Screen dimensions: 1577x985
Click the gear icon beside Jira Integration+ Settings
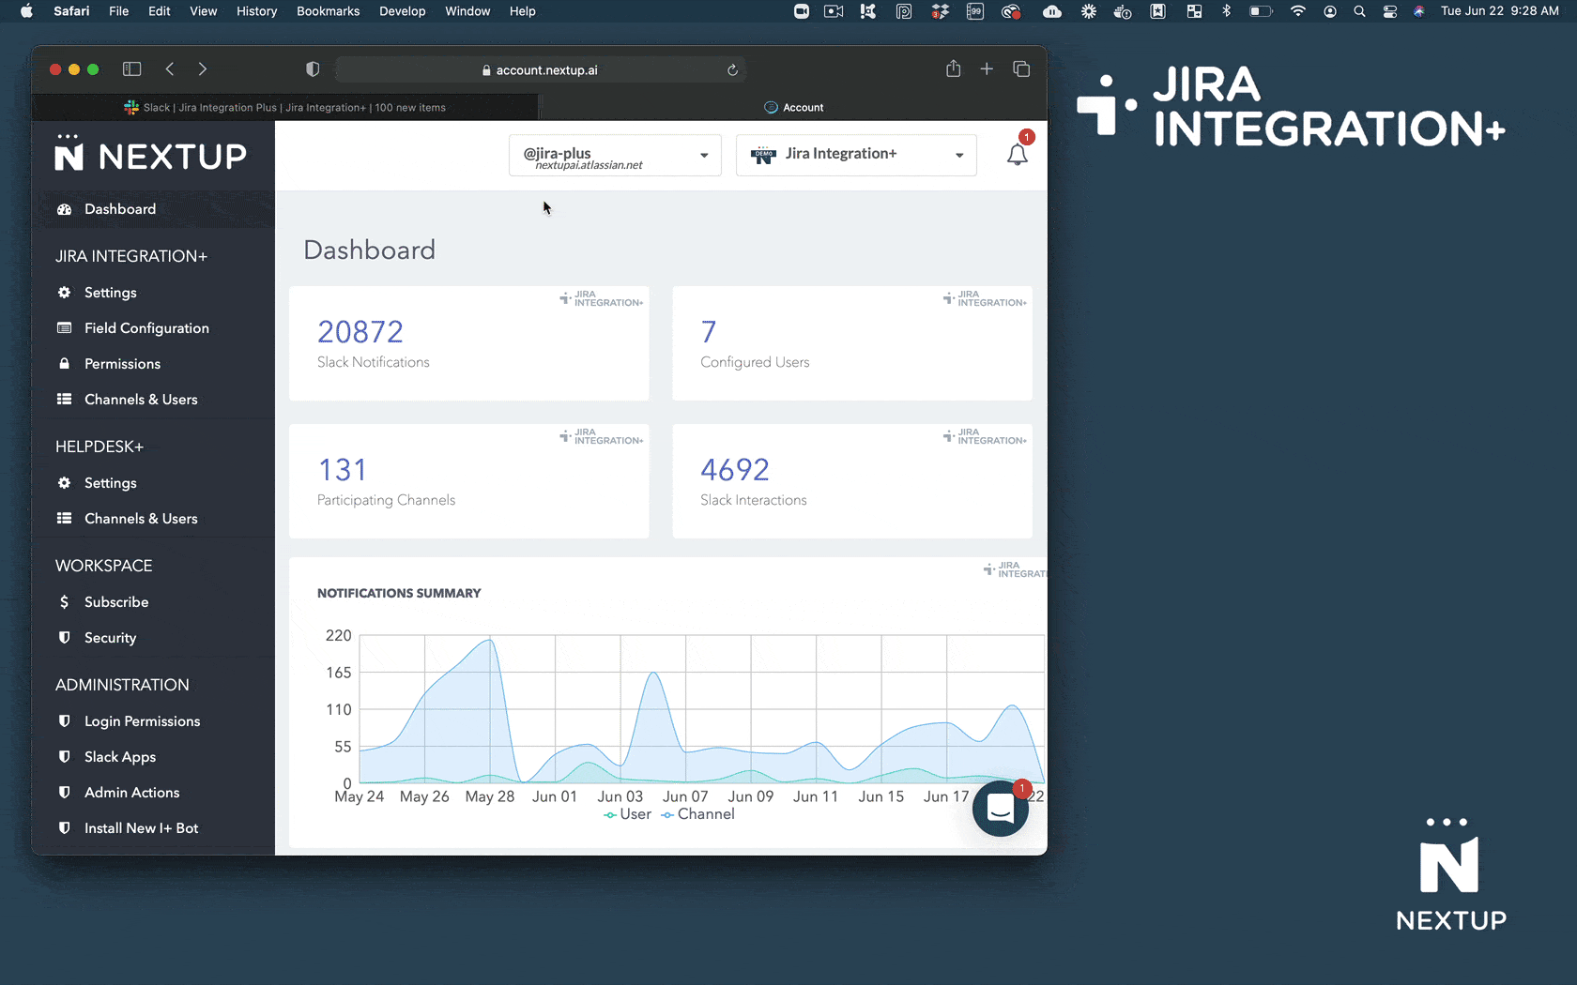pos(64,293)
